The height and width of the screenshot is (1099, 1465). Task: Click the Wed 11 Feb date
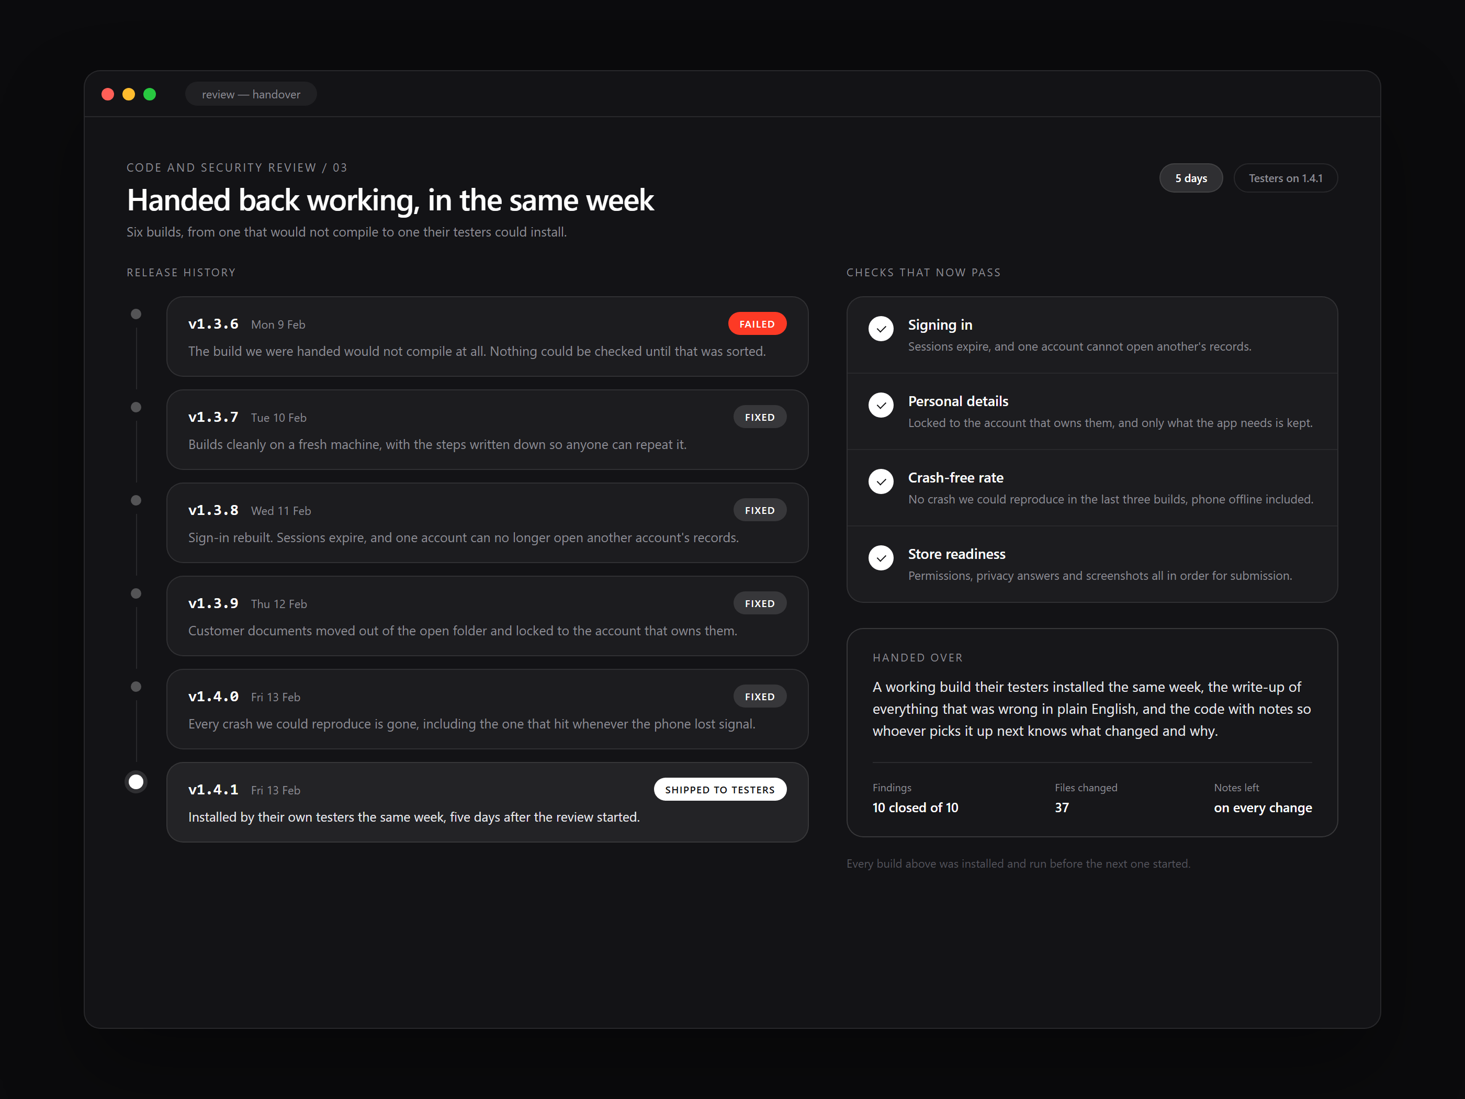tap(281, 511)
